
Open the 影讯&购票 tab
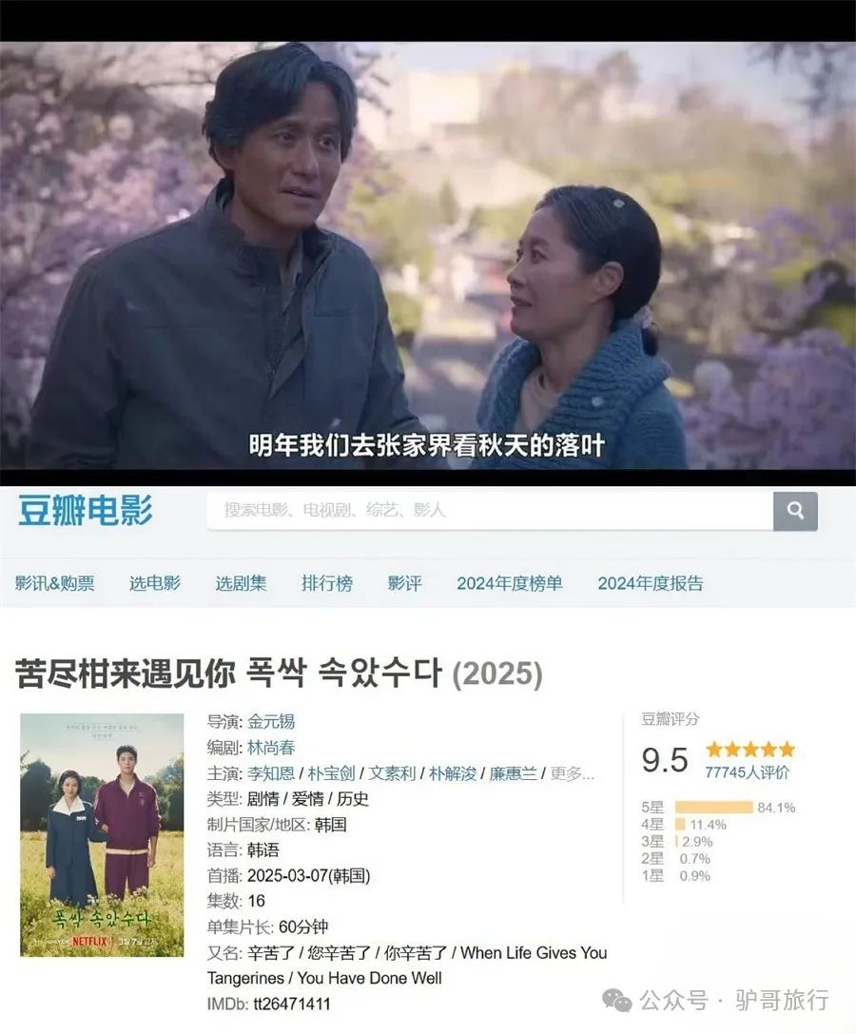tap(55, 583)
